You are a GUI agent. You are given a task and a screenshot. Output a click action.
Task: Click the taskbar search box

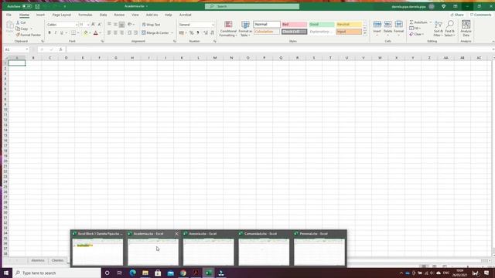pos(56,273)
